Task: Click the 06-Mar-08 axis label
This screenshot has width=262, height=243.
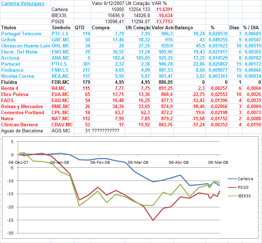Action: [x=138, y=162]
